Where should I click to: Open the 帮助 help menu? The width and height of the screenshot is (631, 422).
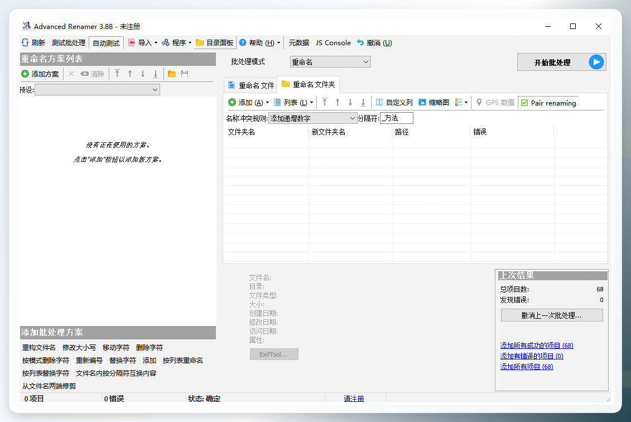259,42
